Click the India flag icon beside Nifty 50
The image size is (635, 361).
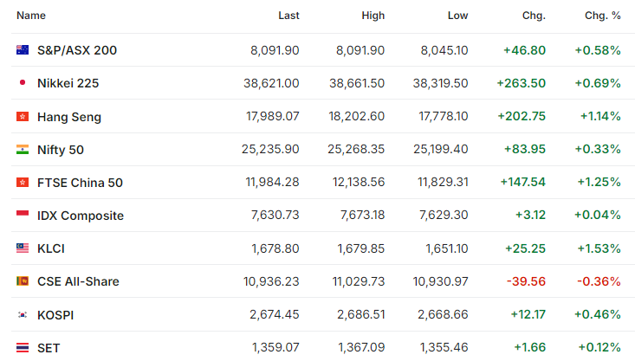23,150
